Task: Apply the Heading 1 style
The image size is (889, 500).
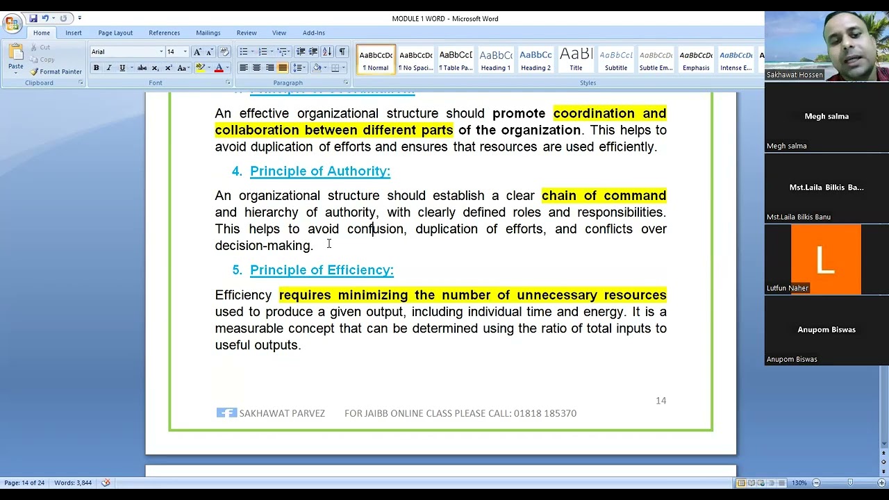Action: (x=496, y=60)
